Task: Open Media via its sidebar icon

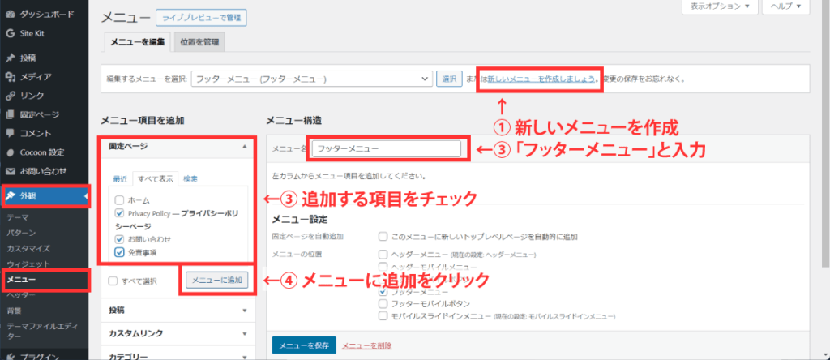Action: click(x=10, y=77)
